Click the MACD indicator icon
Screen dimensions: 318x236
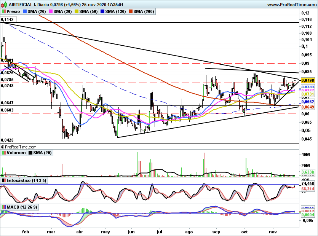point(4,207)
